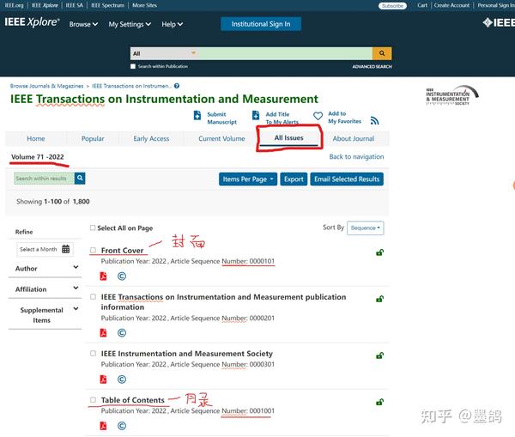Click open access lock icon for Front Cover
515x437 pixels.
pyautogui.click(x=379, y=252)
